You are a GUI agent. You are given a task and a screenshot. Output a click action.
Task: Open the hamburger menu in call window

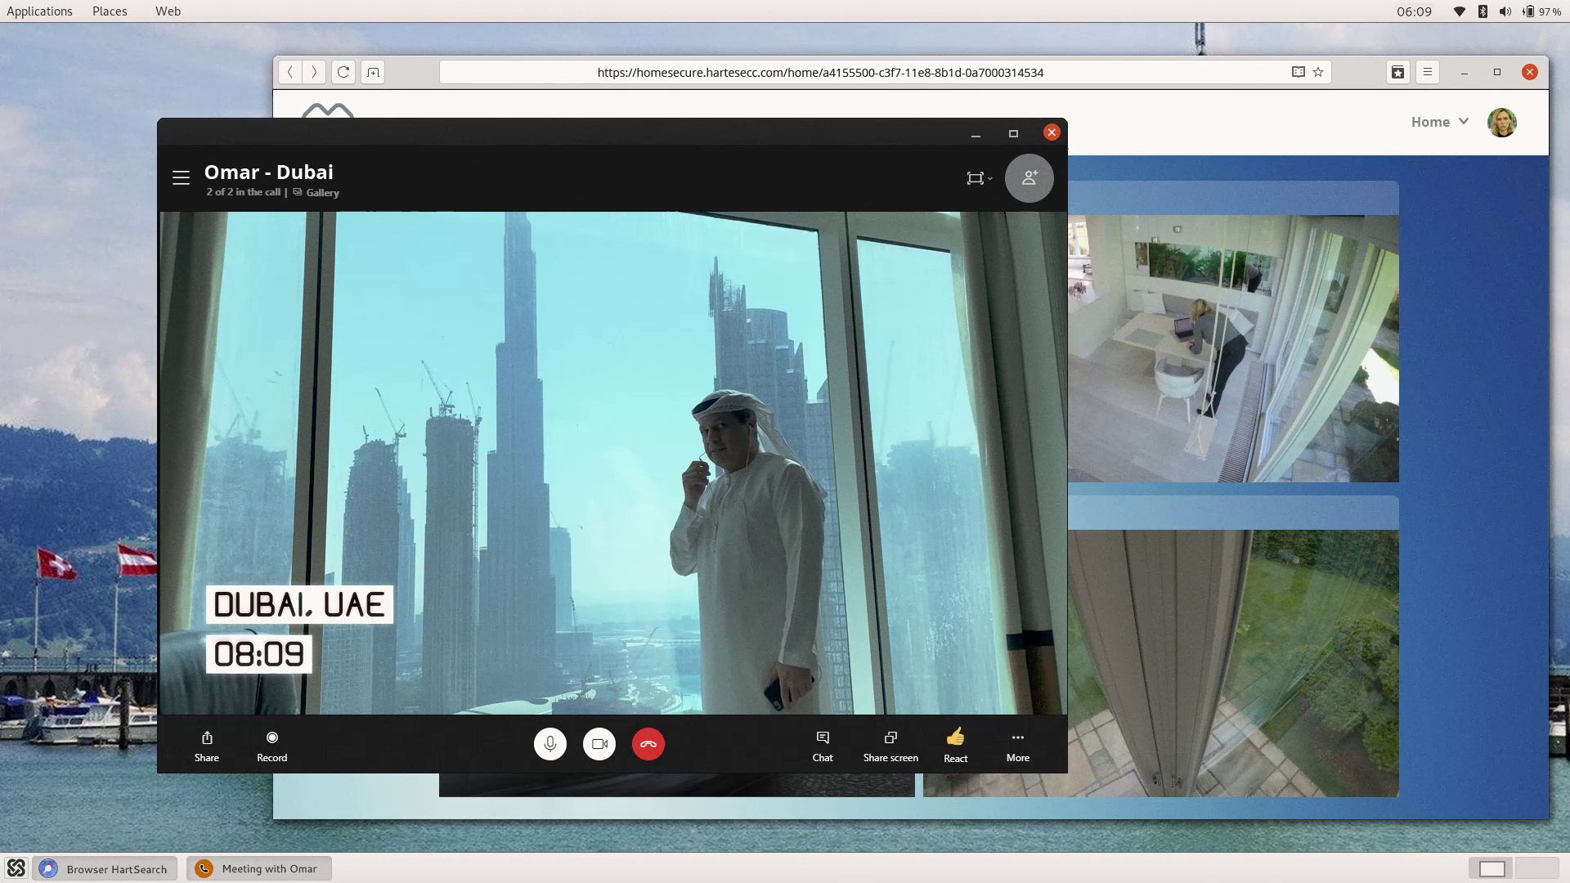pyautogui.click(x=181, y=177)
